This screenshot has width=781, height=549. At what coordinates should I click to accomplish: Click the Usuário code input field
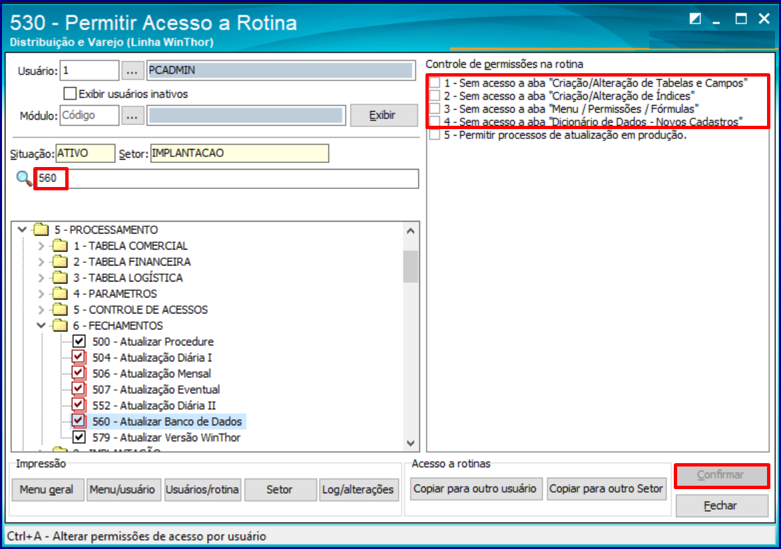[90, 71]
